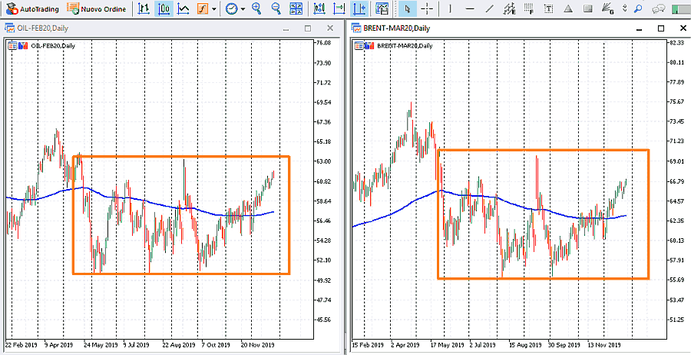Open the indicators list dropdown arrow
Viewport: 691px width, 355px height.
pyautogui.click(x=214, y=9)
